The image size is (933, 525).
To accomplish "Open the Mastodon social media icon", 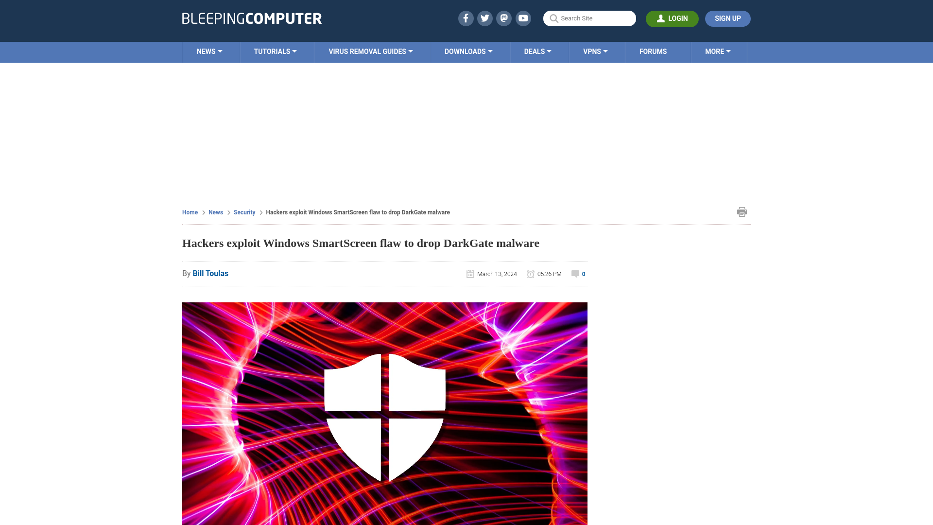I will (x=504, y=18).
